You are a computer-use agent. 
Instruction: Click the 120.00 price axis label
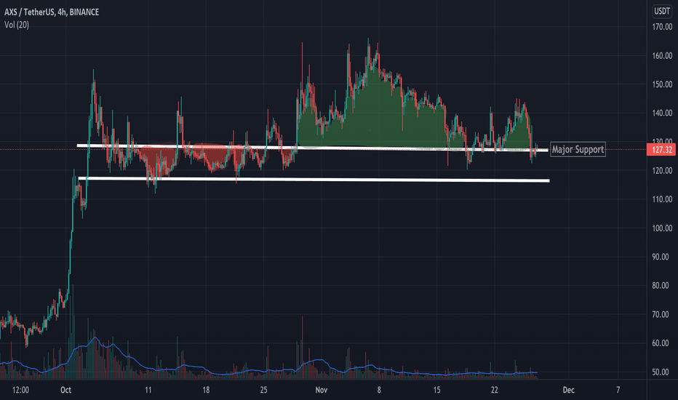click(x=662, y=171)
